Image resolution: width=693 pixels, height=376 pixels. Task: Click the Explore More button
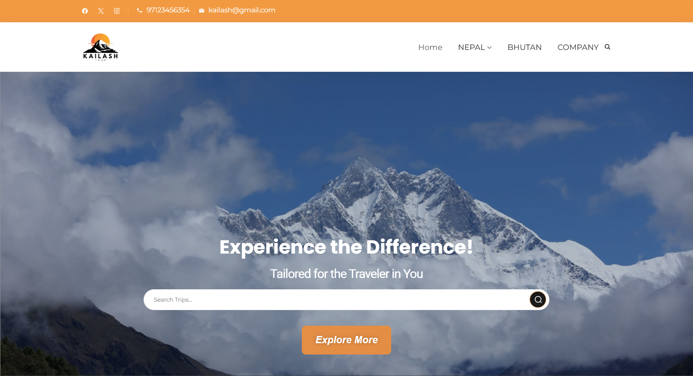tap(346, 340)
